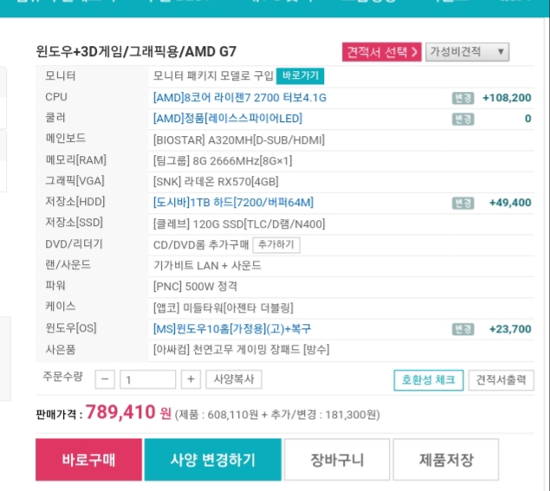
Task: Run the 호환성 체크
Action: tap(428, 380)
